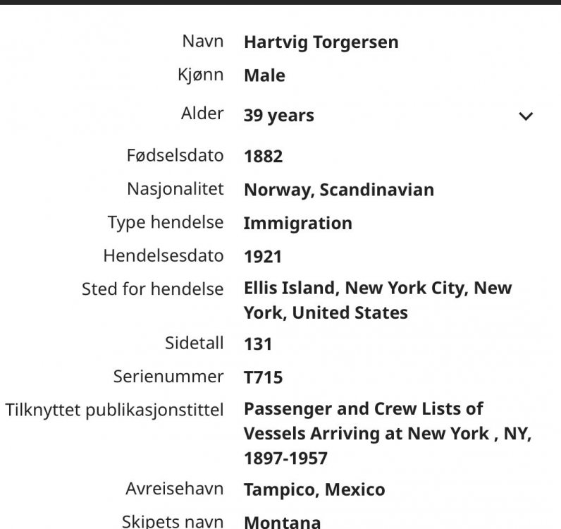The height and width of the screenshot is (529, 561).
Task: Click the Nasjonalitet label
Action: (175, 189)
